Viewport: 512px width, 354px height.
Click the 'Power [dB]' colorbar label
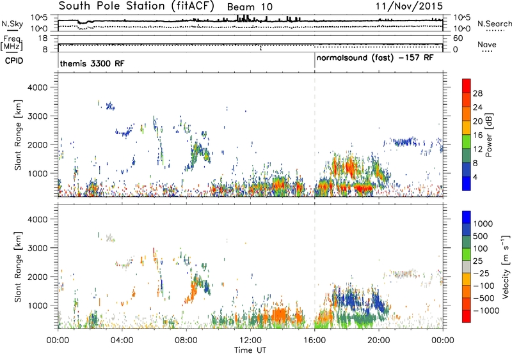pyautogui.click(x=488, y=135)
